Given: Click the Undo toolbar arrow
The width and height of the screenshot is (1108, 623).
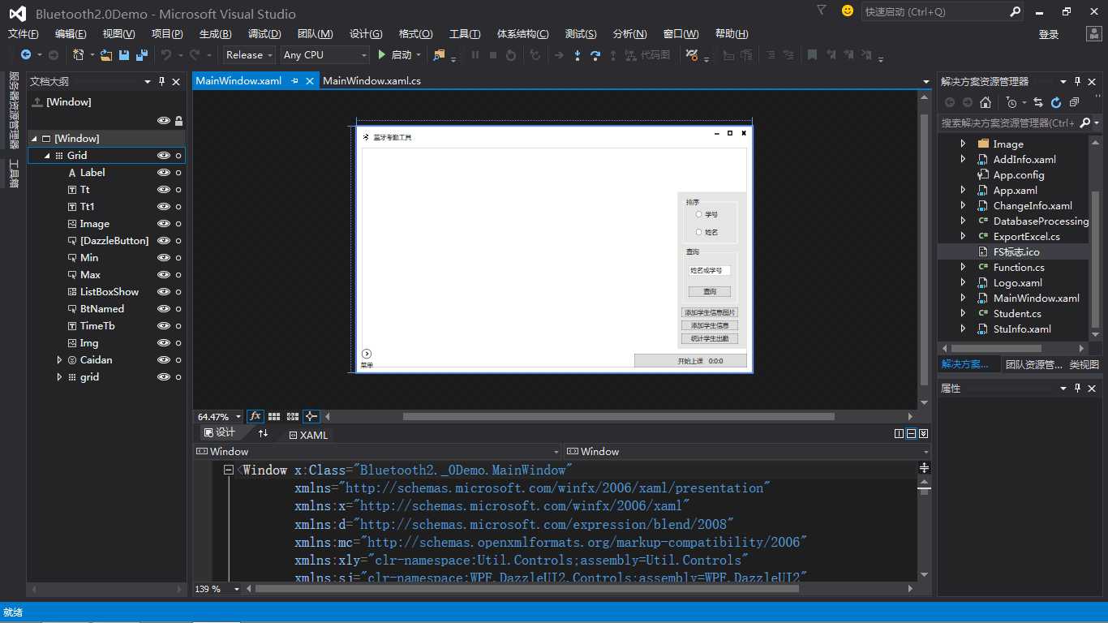Looking at the screenshot, I should (165, 55).
